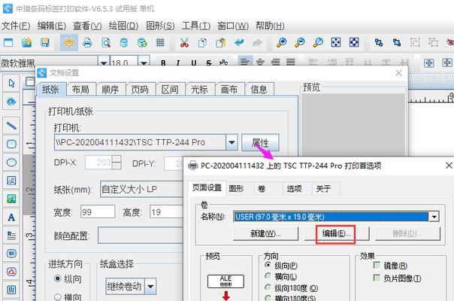Image resolution: width=454 pixels, height=301 pixels.
Task: Zoom in with the plus magnifier
Action: pyautogui.click(x=281, y=43)
